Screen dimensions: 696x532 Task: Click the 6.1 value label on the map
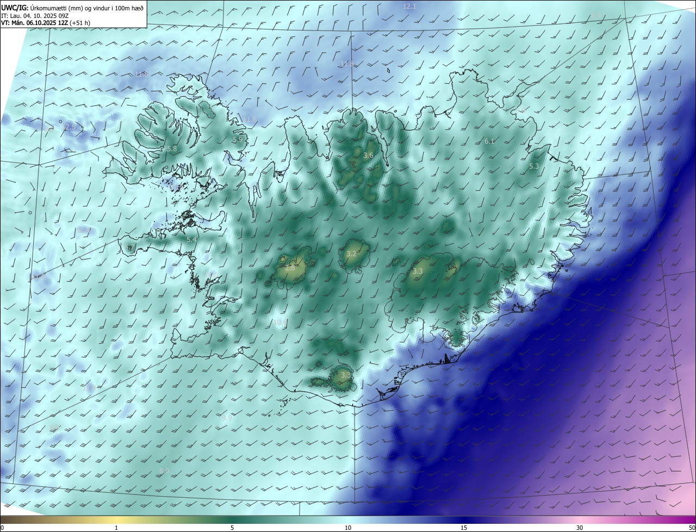(489, 141)
